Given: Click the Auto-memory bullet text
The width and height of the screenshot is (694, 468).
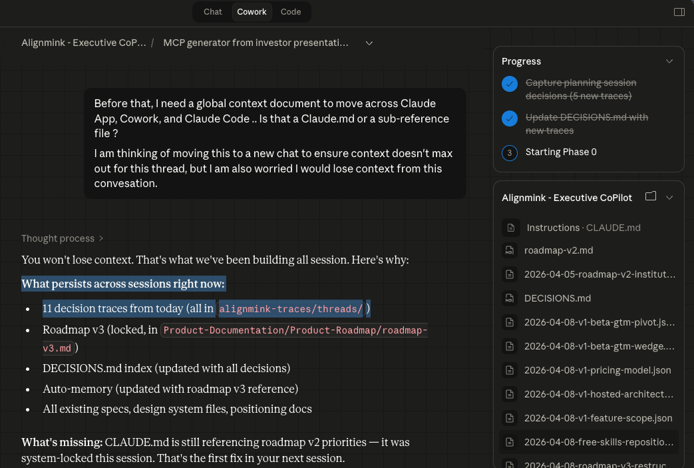Looking at the screenshot, I should click(170, 389).
